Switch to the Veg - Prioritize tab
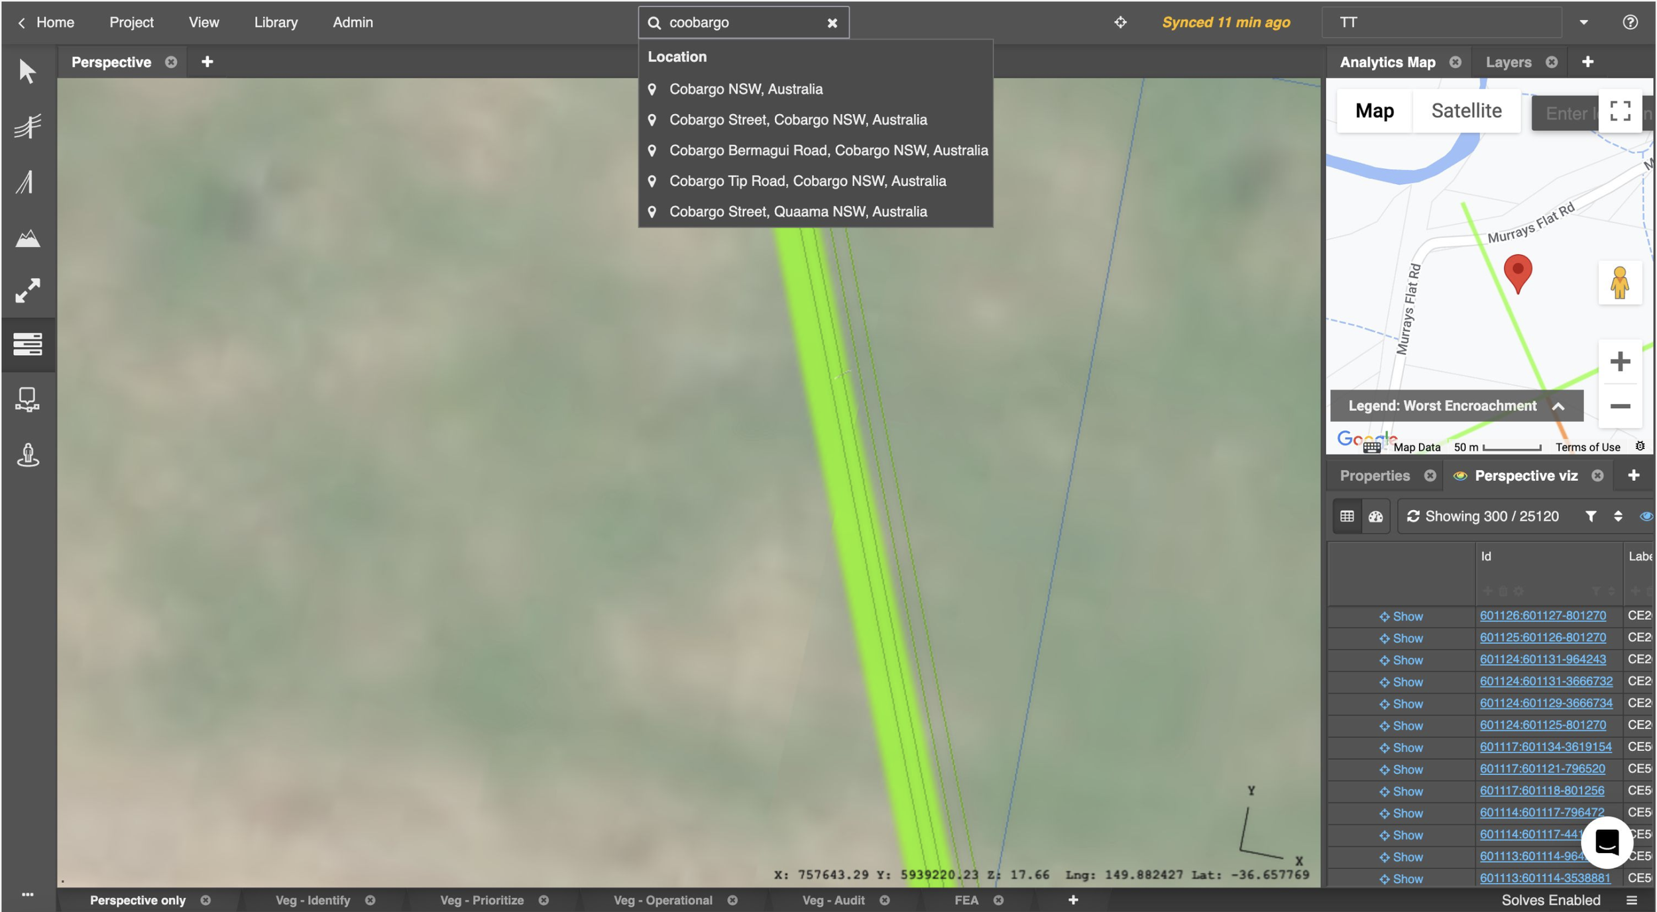This screenshot has height=912, width=1657. [x=482, y=900]
